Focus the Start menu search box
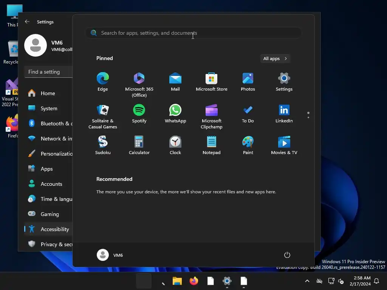Viewport: 387px width, 290px height. 193,33
